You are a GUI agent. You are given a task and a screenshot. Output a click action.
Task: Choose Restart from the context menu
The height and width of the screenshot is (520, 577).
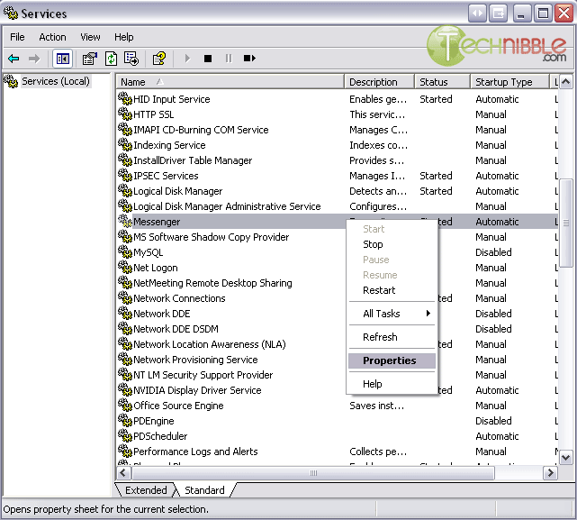tap(392, 290)
